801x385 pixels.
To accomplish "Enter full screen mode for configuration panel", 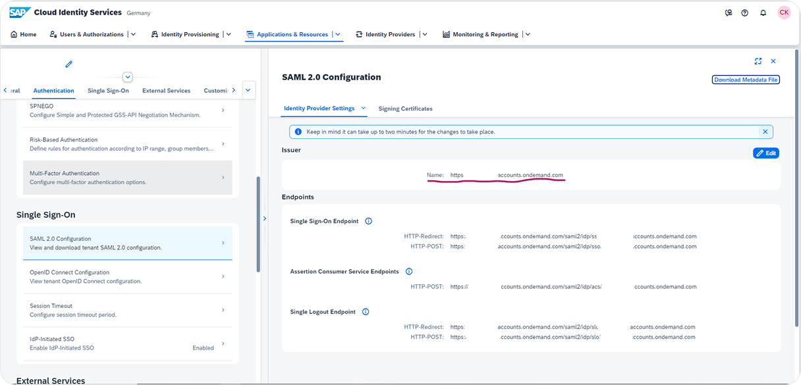I will [x=758, y=61].
